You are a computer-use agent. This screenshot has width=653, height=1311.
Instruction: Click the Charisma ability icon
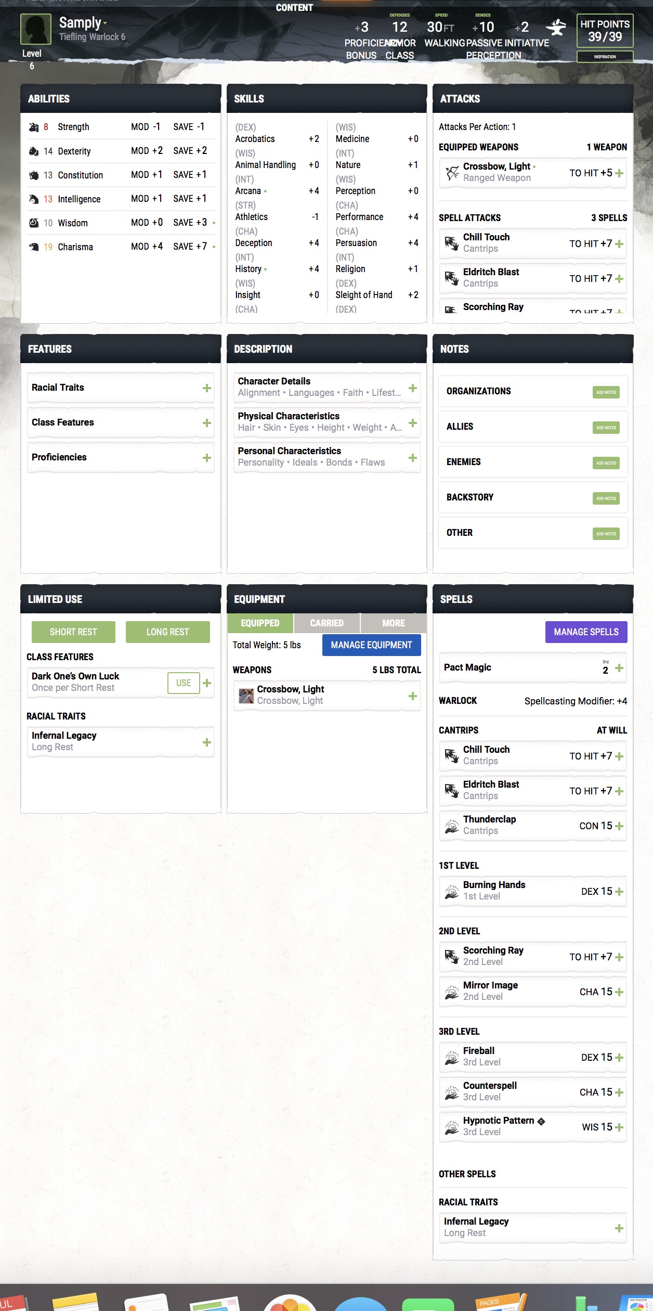coord(34,247)
